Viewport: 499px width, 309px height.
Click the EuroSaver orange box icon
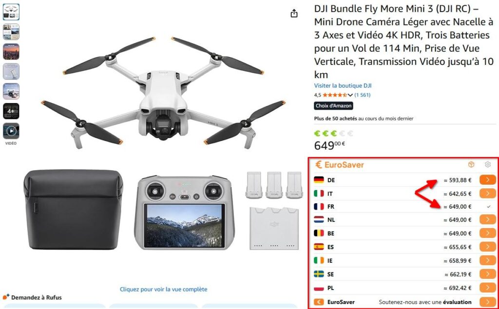click(471, 165)
